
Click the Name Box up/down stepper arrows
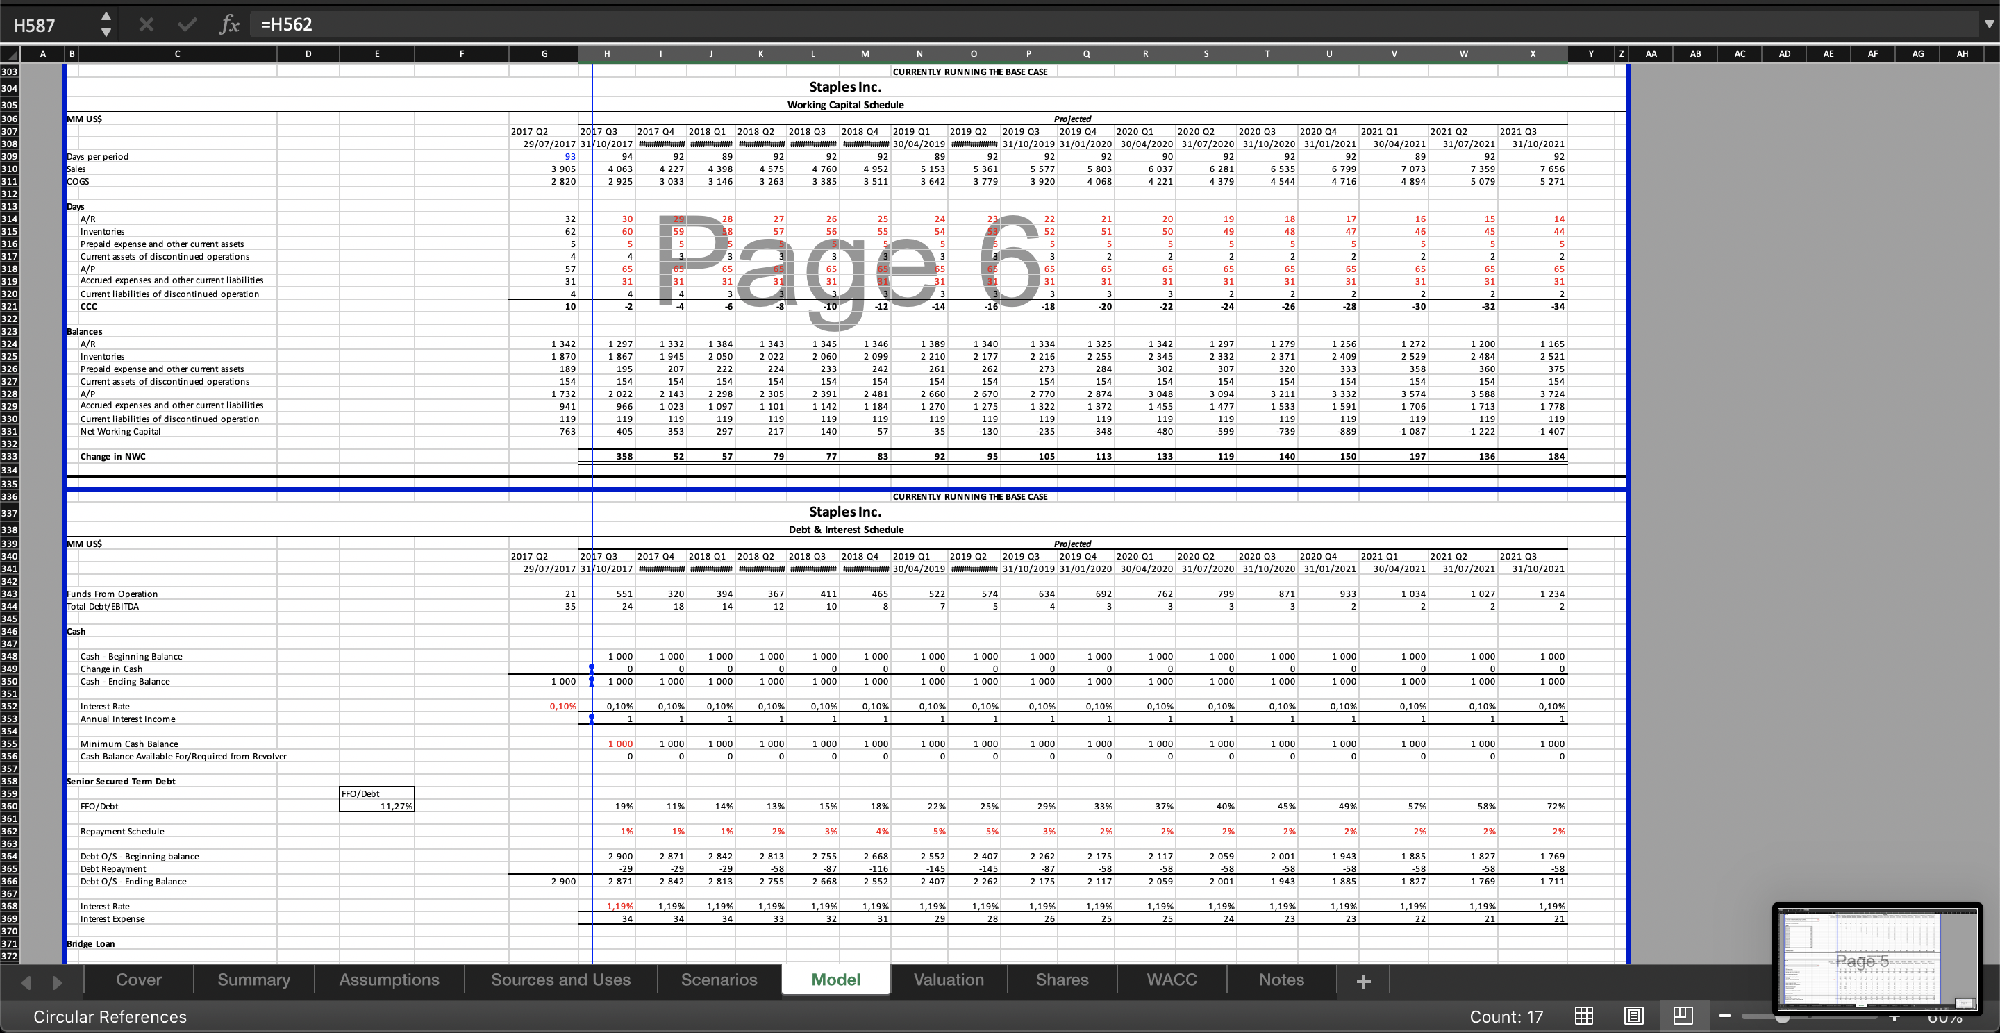(106, 25)
